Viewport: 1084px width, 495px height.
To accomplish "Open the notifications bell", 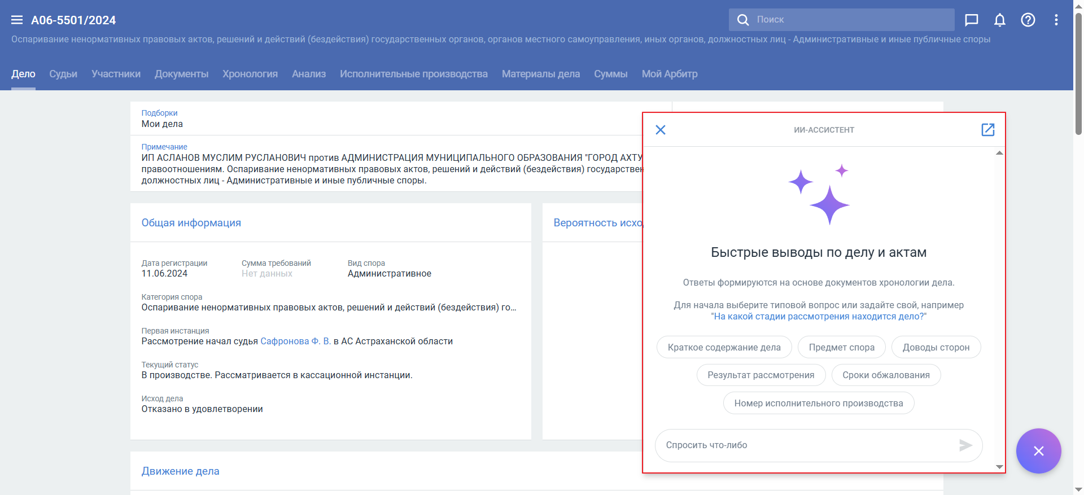I will click(999, 20).
